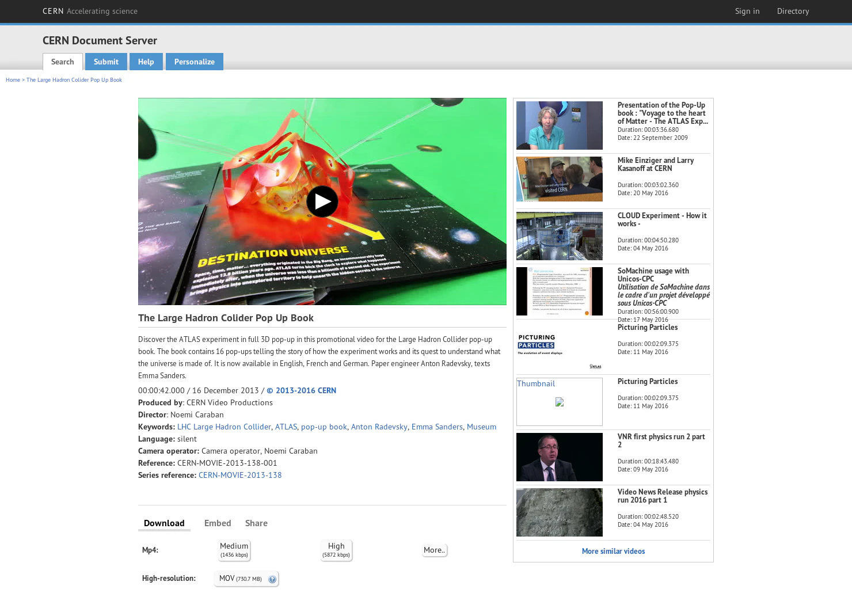Visit series reference CERN-MOVIE-2013-138
The image size is (852, 597).
tap(240, 475)
